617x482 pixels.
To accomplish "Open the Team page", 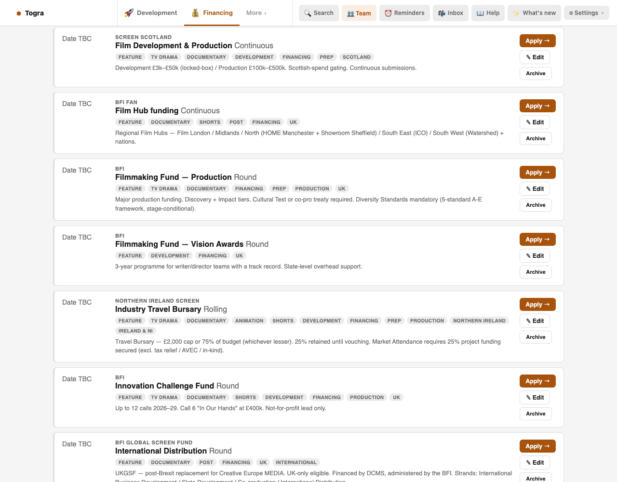I will point(359,13).
